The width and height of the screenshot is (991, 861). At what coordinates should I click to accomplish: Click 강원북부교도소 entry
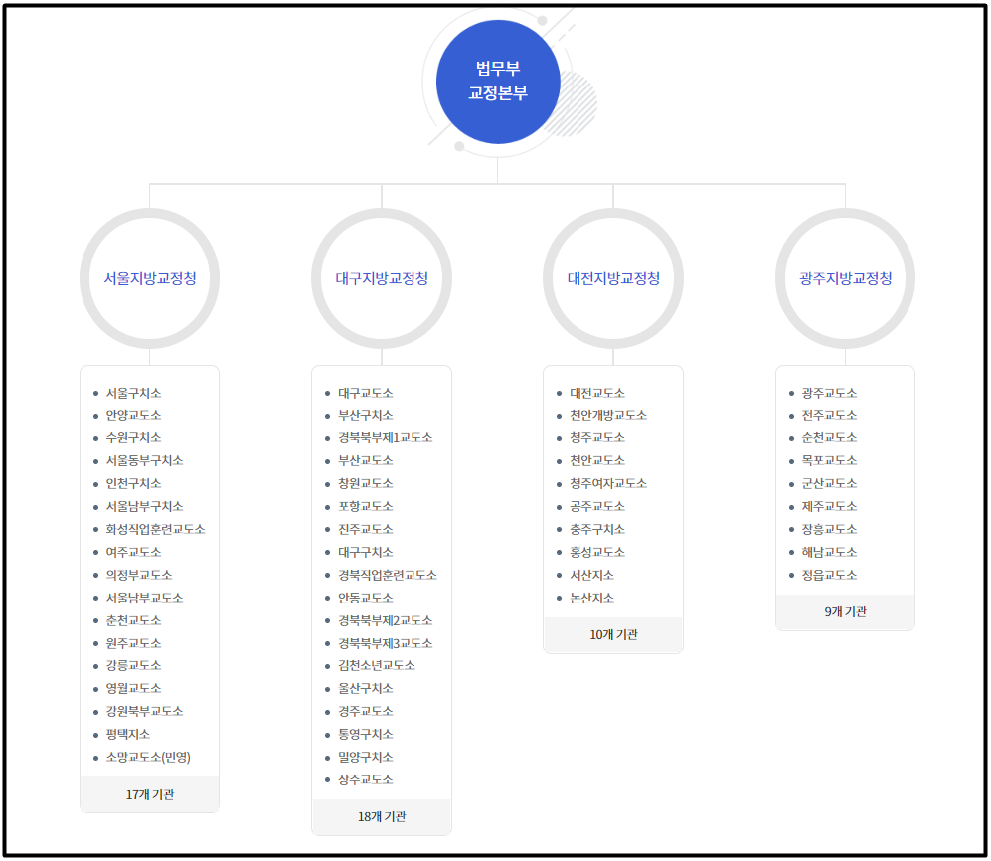[144, 711]
